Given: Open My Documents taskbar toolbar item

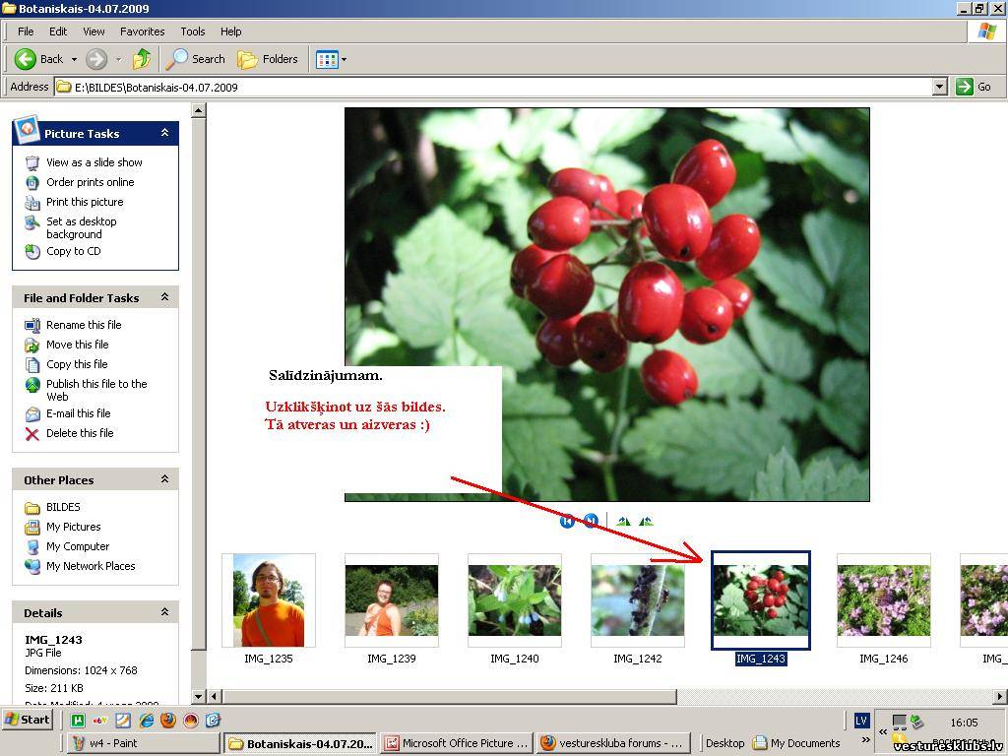Looking at the screenshot, I should [796, 743].
